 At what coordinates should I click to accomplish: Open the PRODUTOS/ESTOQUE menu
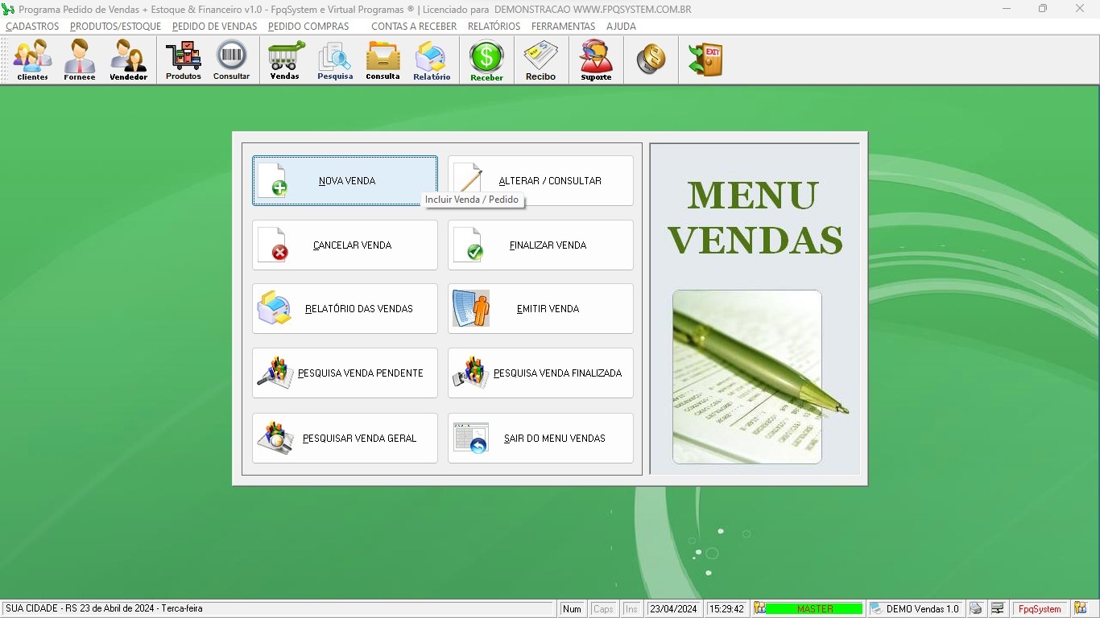115,27
